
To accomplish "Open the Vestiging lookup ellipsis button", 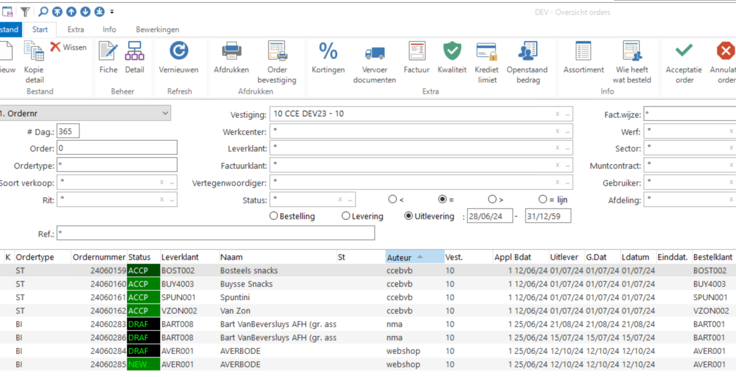I will click(x=567, y=114).
